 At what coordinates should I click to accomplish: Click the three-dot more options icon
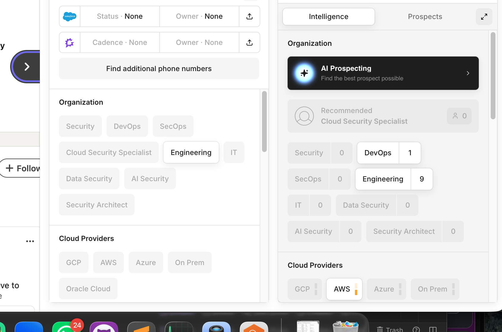tap(30, 241)
